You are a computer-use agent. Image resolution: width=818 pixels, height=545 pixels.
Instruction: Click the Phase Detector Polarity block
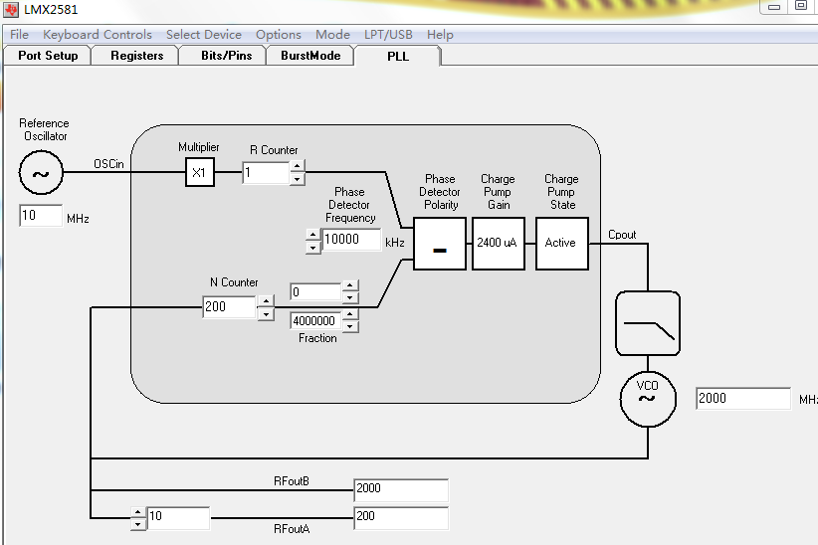pos(440,244)
